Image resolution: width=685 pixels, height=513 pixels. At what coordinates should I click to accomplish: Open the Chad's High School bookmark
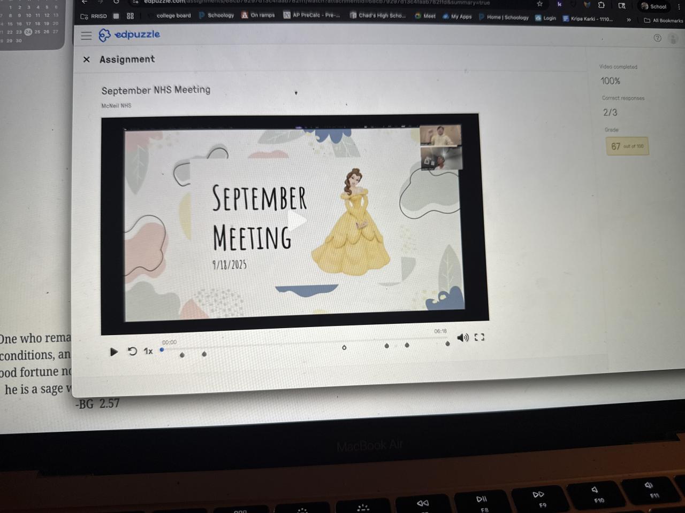[378, 15]
